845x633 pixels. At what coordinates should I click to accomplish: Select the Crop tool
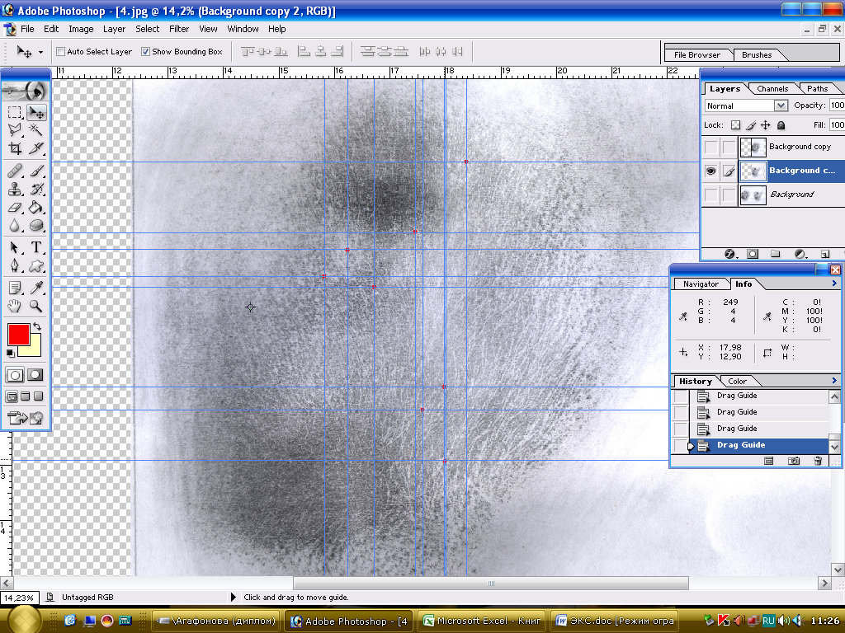pyautogui.click(x=15, y=149)
